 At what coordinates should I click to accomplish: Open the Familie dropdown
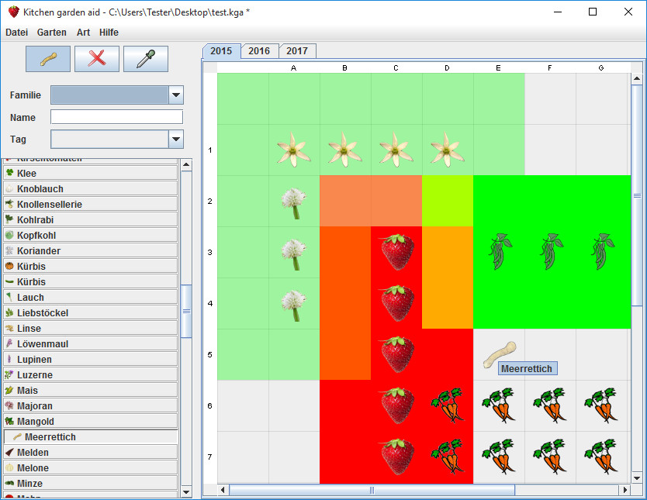coord(176,95)
